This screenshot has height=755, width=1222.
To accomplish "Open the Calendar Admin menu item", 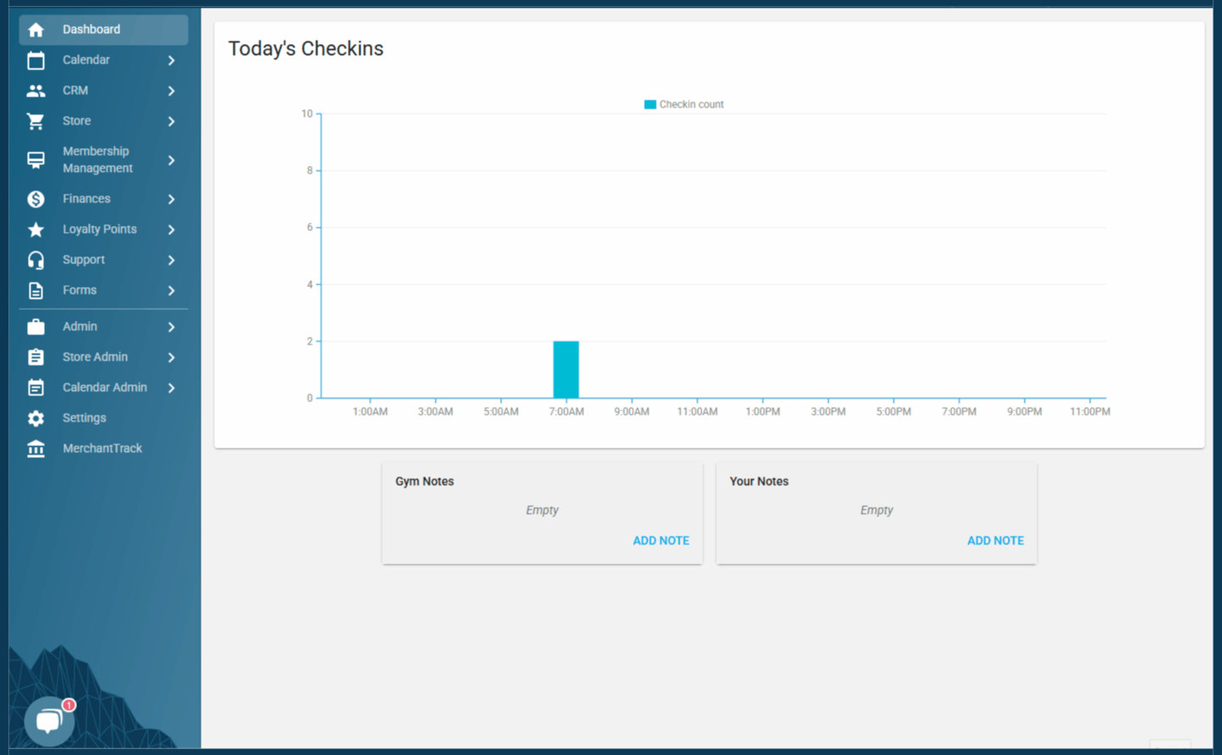I will 103,388.
